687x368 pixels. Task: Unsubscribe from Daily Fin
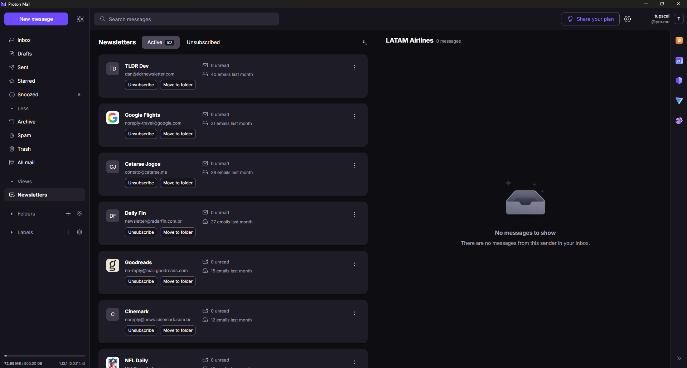(141, 232)
